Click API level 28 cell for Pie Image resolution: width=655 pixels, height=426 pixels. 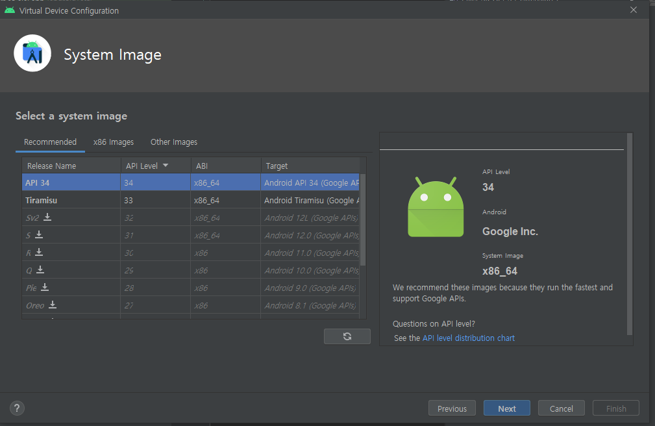[x=155, y=288]
